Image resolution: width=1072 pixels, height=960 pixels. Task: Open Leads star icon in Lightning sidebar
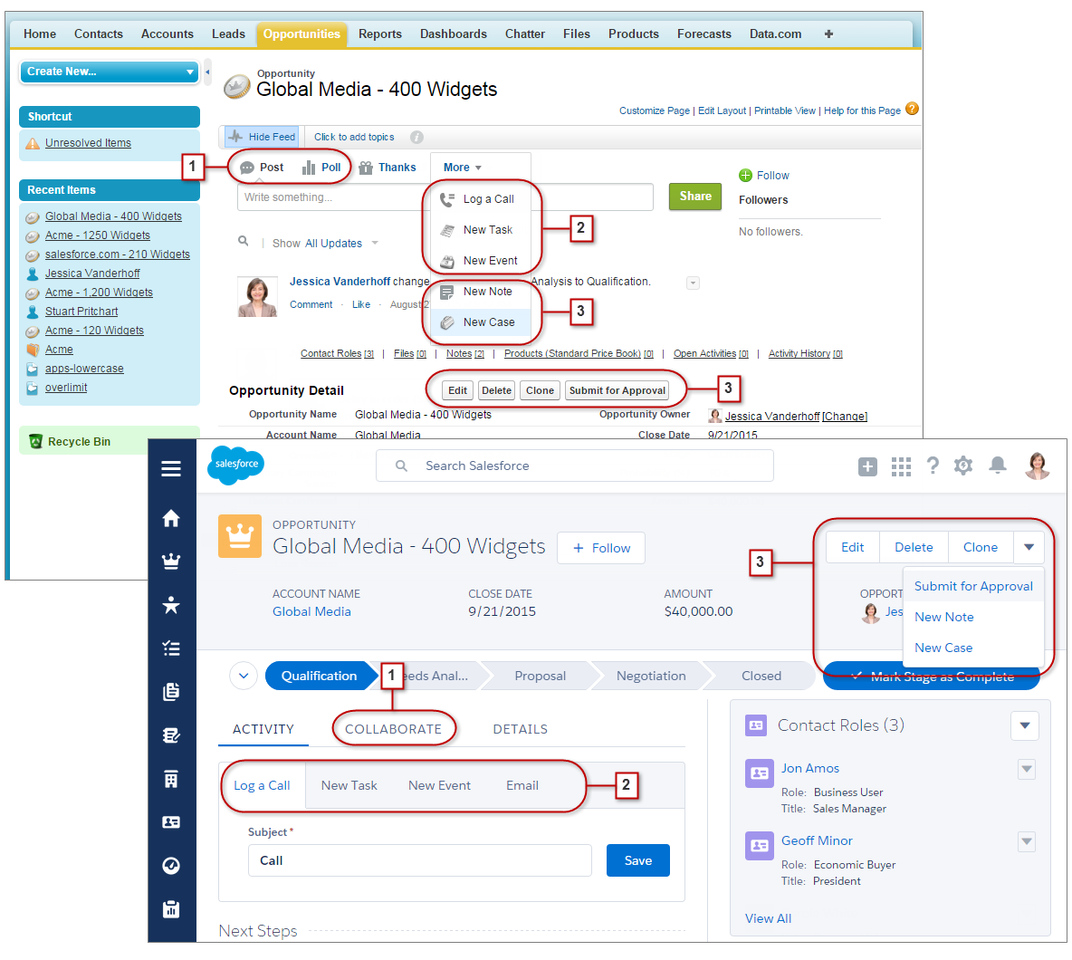click(171, 605)
